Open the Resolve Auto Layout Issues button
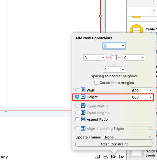Screen dimensions: 157x160 tap(122, 157)
